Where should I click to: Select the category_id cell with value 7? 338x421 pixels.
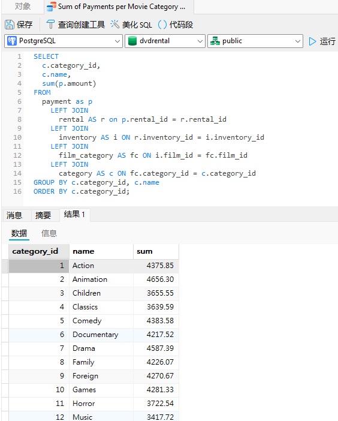(39, 348)
